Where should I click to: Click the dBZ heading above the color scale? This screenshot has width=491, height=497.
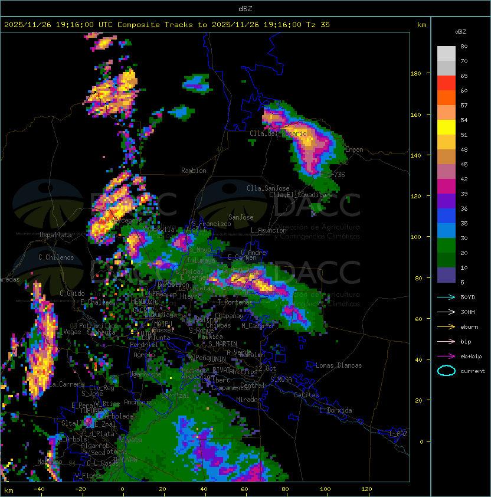point(460,32)
